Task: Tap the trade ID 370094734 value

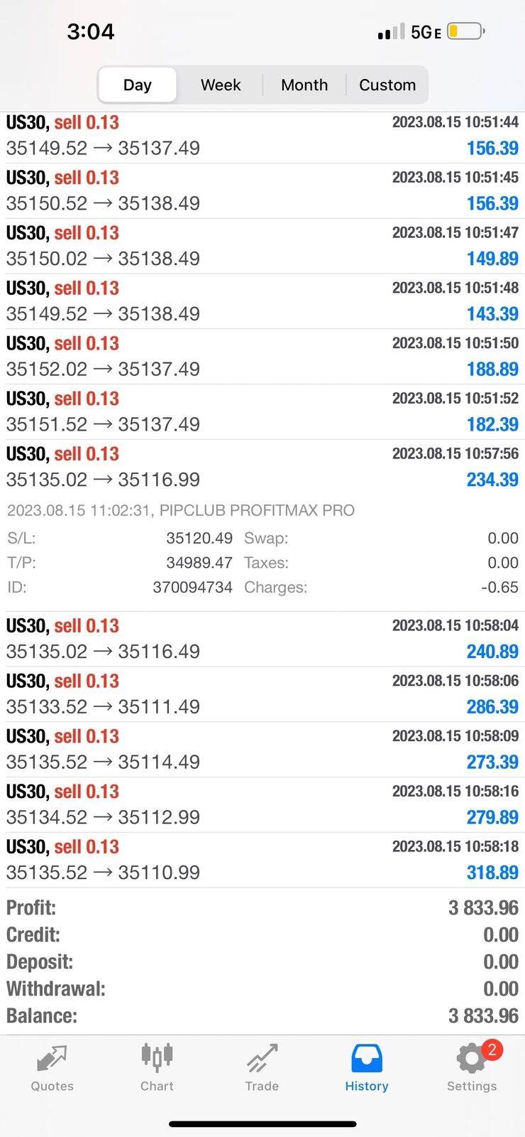Action: click(x=192, y=588)
